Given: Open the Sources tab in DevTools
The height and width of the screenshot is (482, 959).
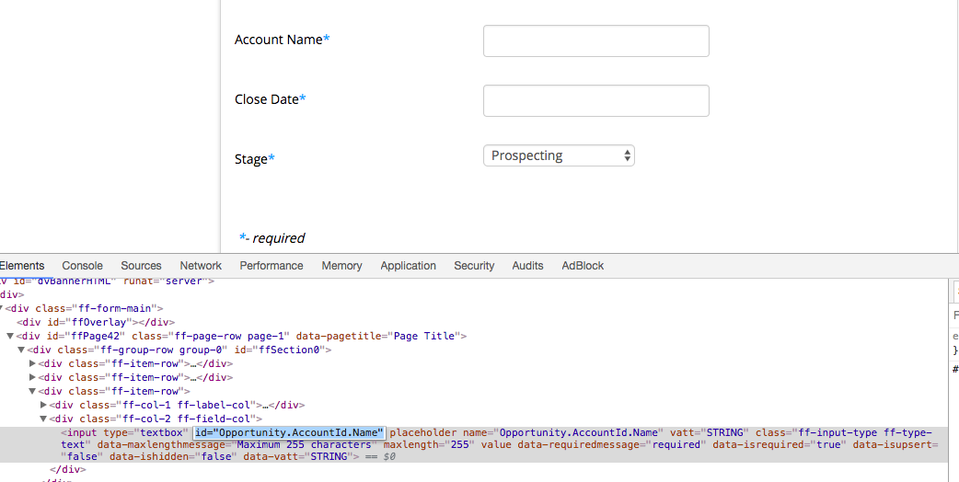Looking at the screenshot, I should pyautogui.click(x=141, y=266).
